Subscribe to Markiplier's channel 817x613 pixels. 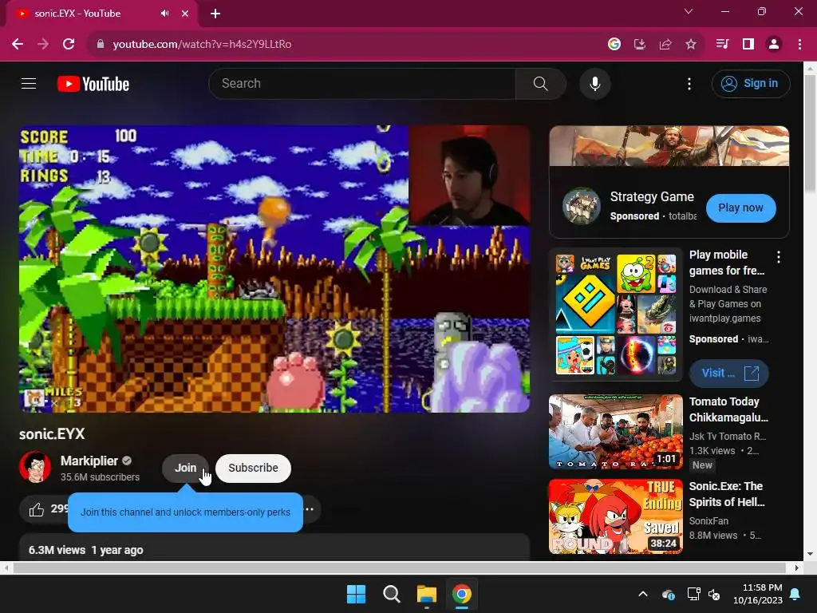[x=253, y=468]
